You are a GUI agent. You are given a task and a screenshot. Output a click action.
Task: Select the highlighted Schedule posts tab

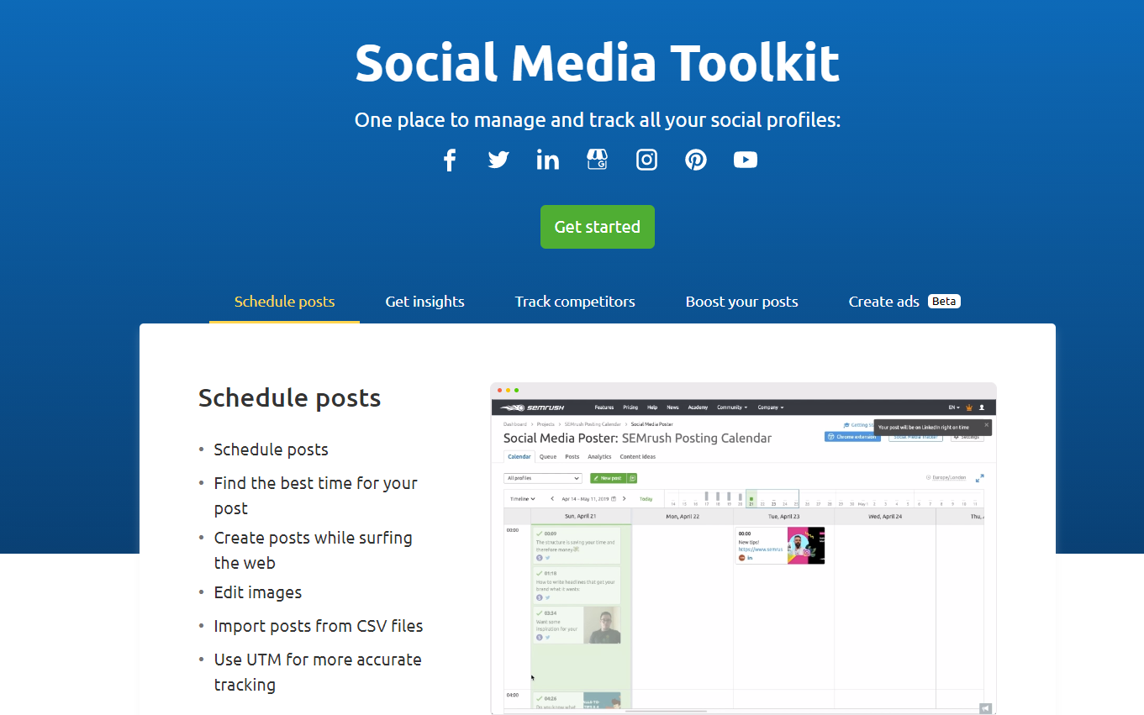(x=285, y=302)
